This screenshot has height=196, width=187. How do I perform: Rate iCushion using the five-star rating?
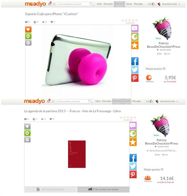click(130, 20)
